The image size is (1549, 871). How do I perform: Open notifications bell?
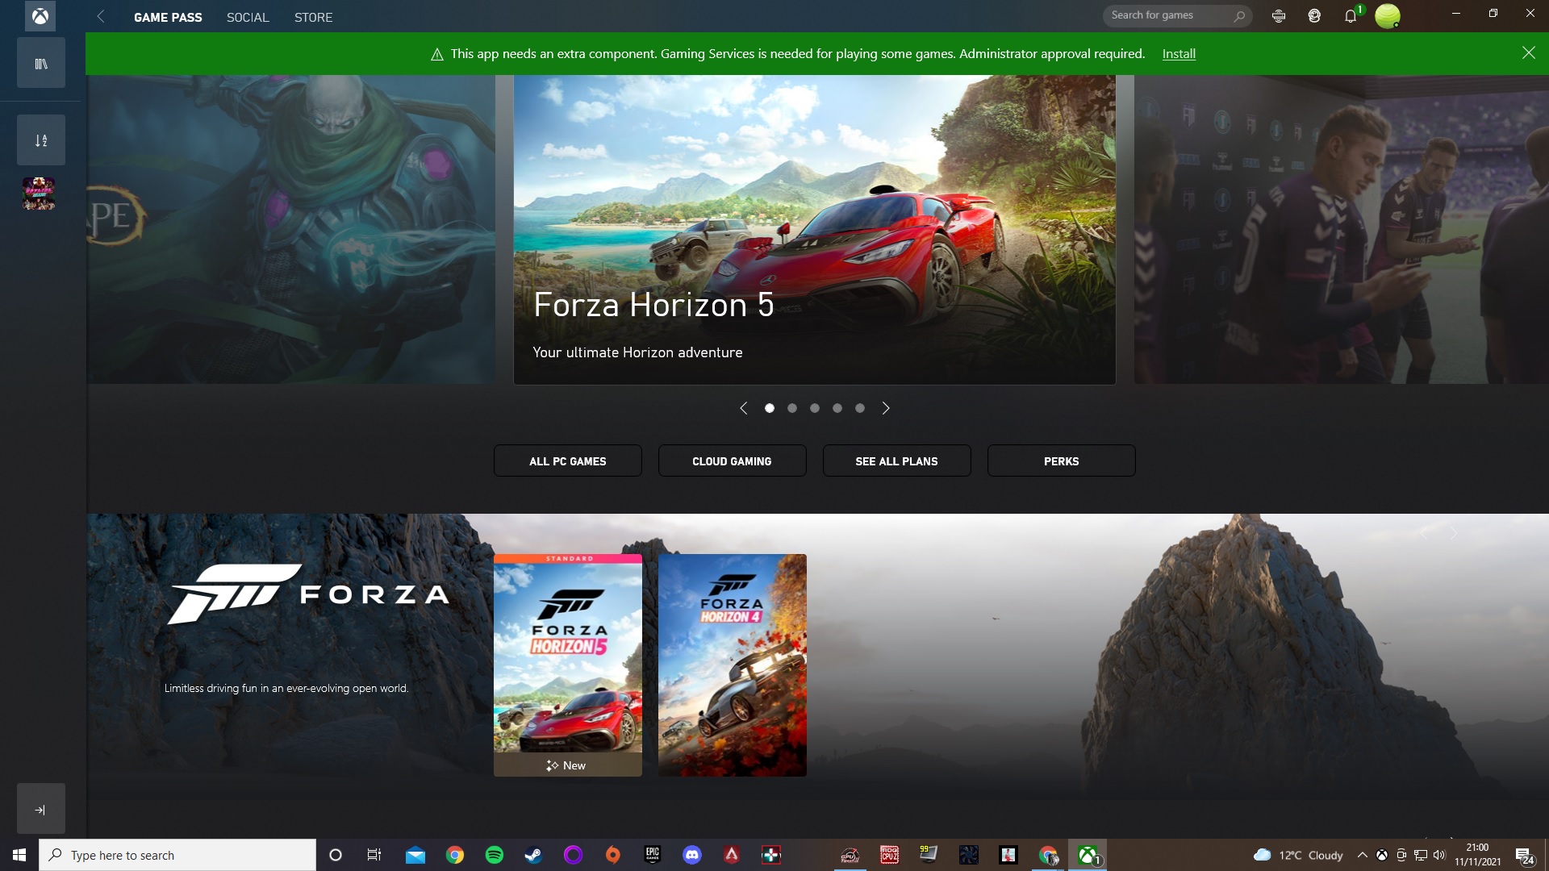[x=1351, y=15]
